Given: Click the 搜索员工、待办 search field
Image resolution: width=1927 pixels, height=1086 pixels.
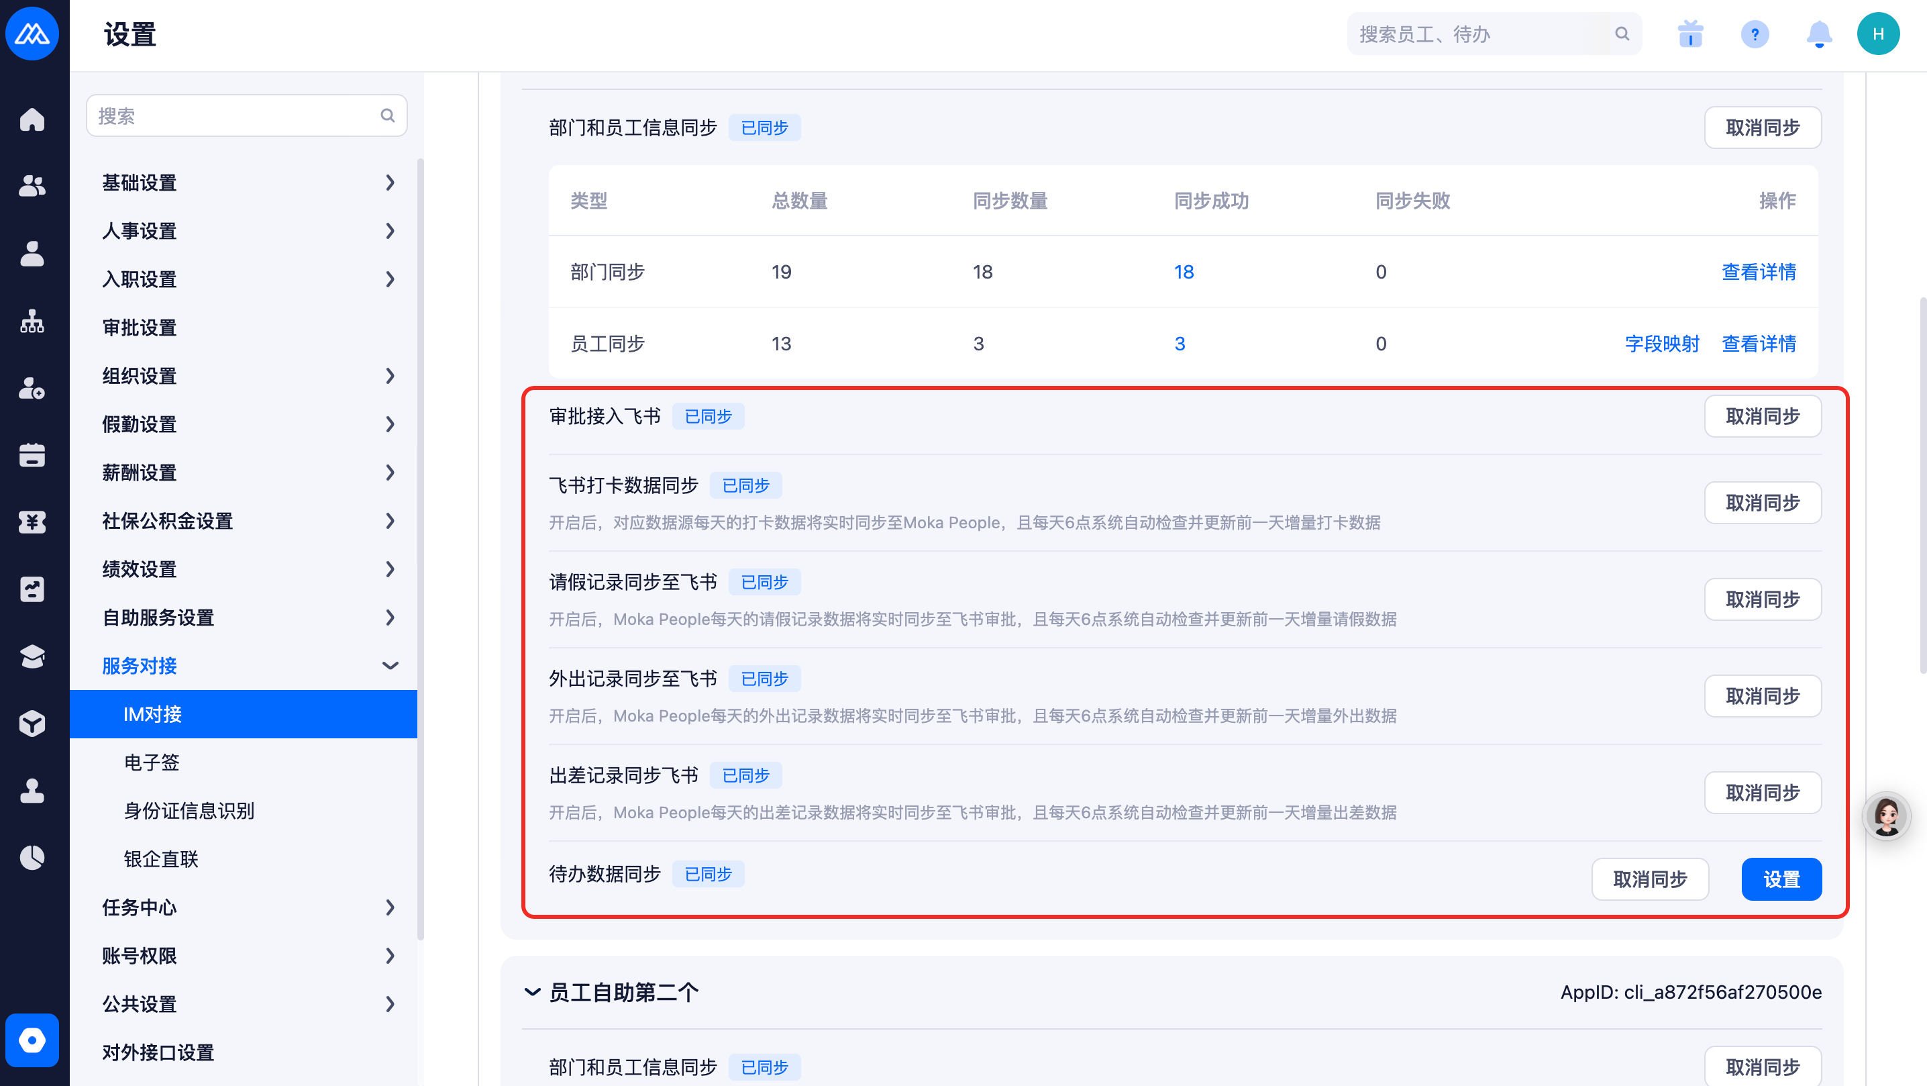Looking at the screenshot, I should [1481, 34].
